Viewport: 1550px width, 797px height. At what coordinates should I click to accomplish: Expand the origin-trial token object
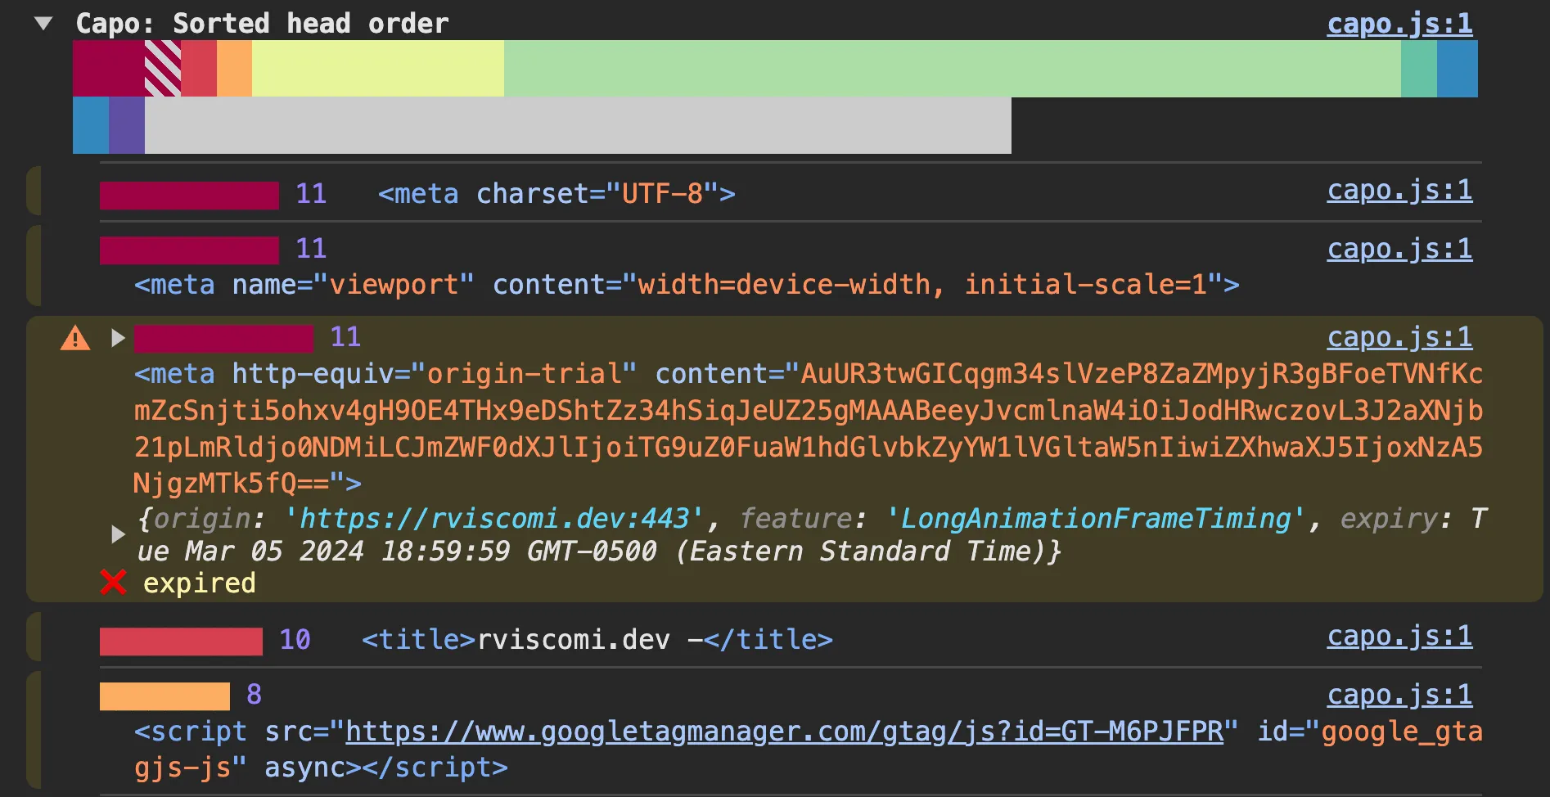tap(117, 534)
